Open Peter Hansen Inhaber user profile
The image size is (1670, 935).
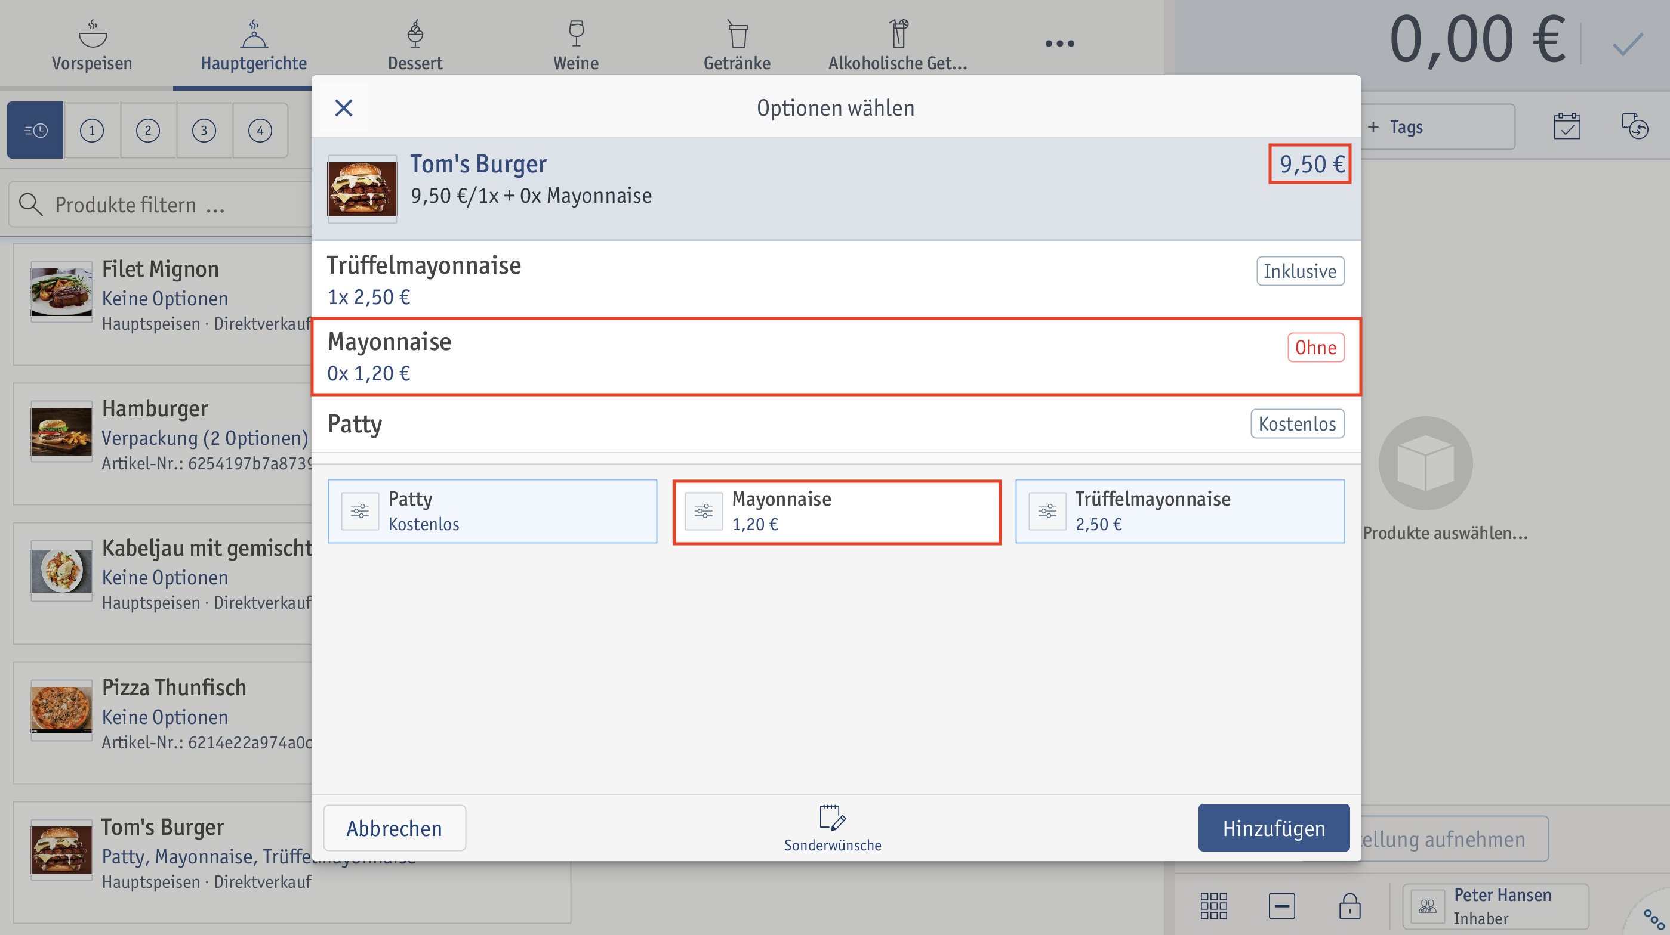[x=1495, y=906]
